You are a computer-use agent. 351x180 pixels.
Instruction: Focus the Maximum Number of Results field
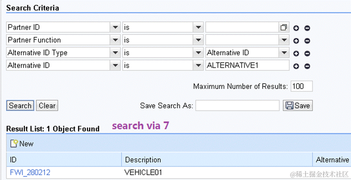pos(302,86)
